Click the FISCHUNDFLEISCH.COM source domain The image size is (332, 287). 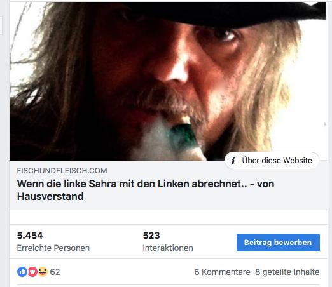click(62, 171)
